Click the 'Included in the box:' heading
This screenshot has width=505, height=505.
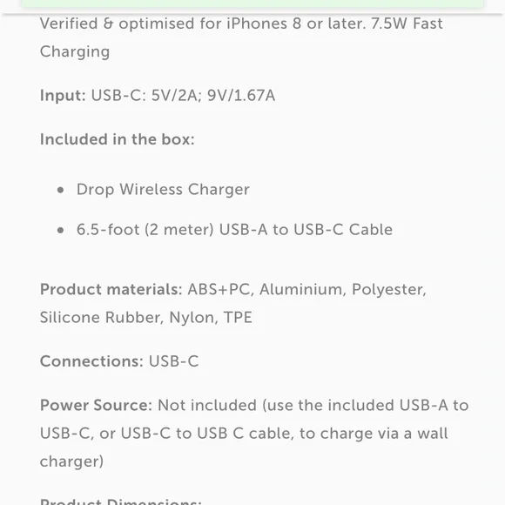(x=118, y=139)
